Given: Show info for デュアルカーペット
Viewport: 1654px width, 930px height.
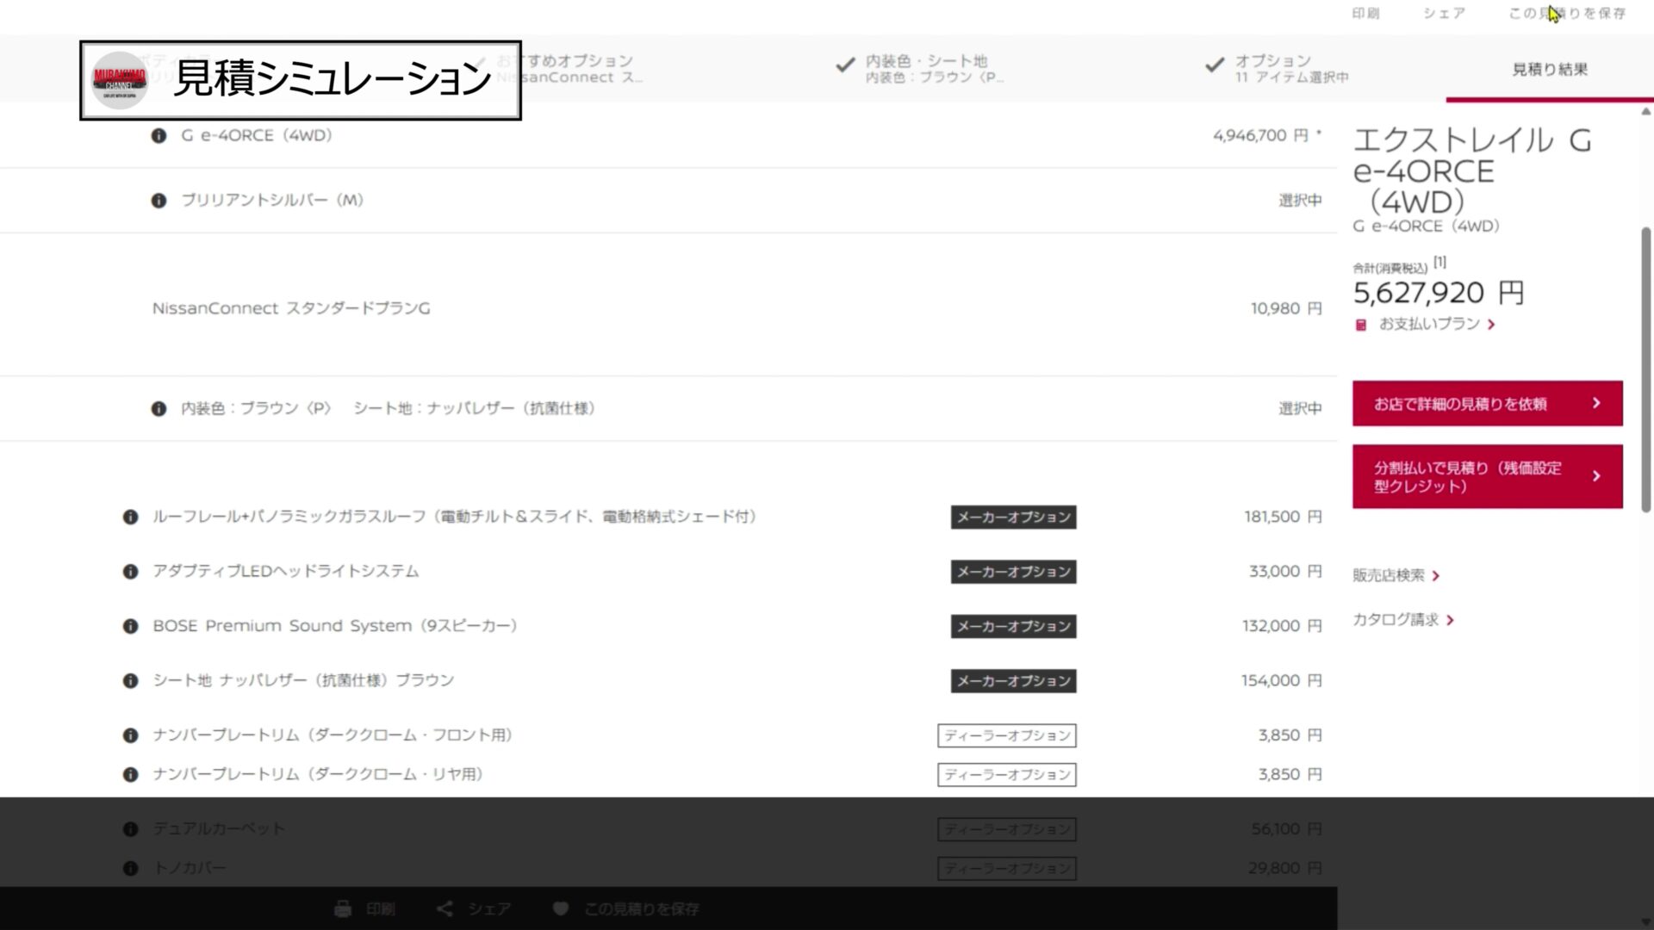Looking at the screenshot, I should [x=130, y=829].
